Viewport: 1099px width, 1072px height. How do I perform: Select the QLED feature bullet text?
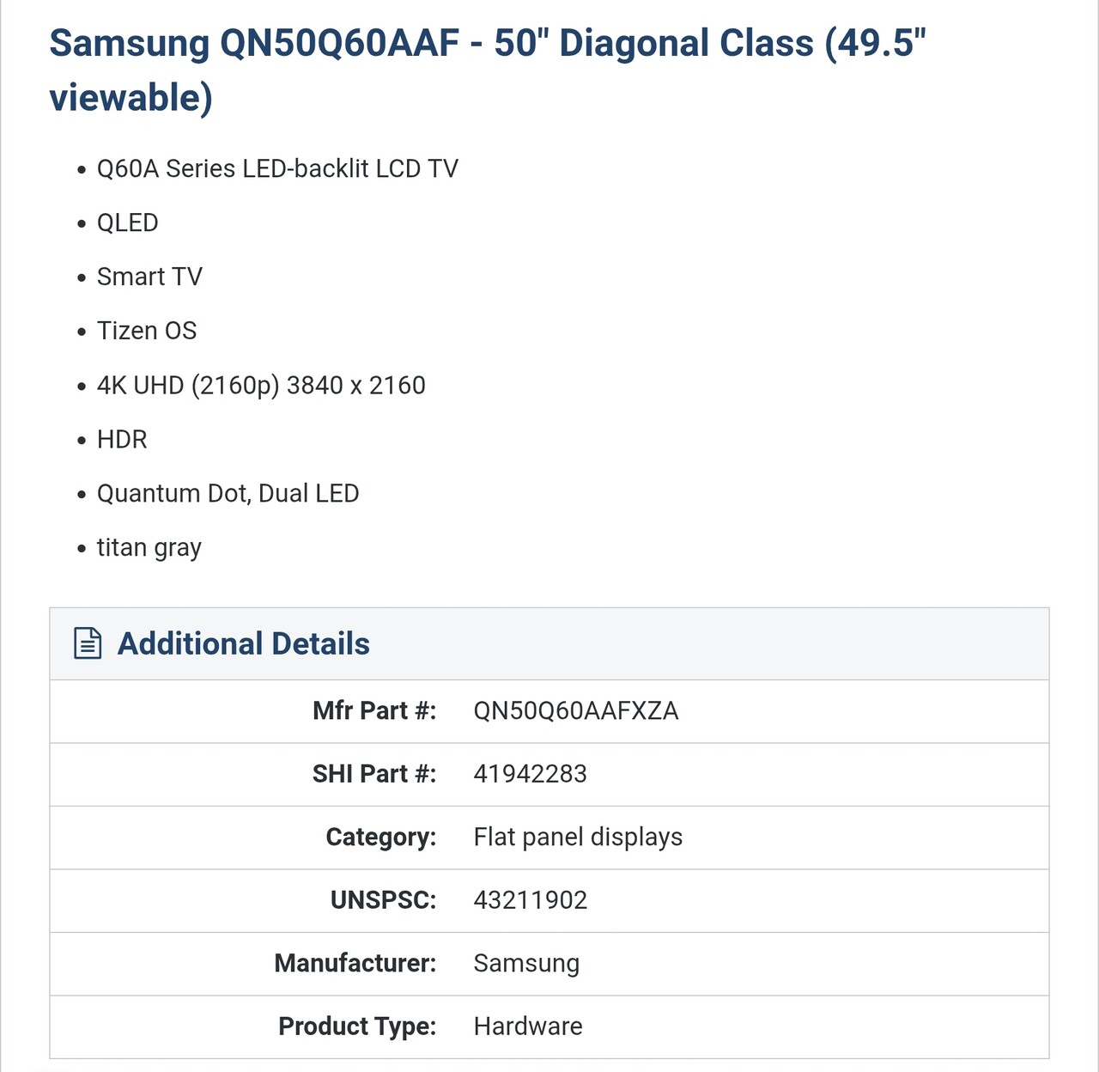pyautogui.click(x=127, y=222)
